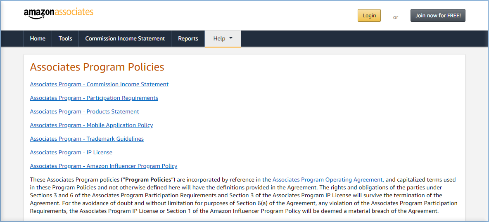Viewport: 489px width, 222px height.
Task: Open Associates Program - Mobile Application Policy link
Action: (91, 125)
